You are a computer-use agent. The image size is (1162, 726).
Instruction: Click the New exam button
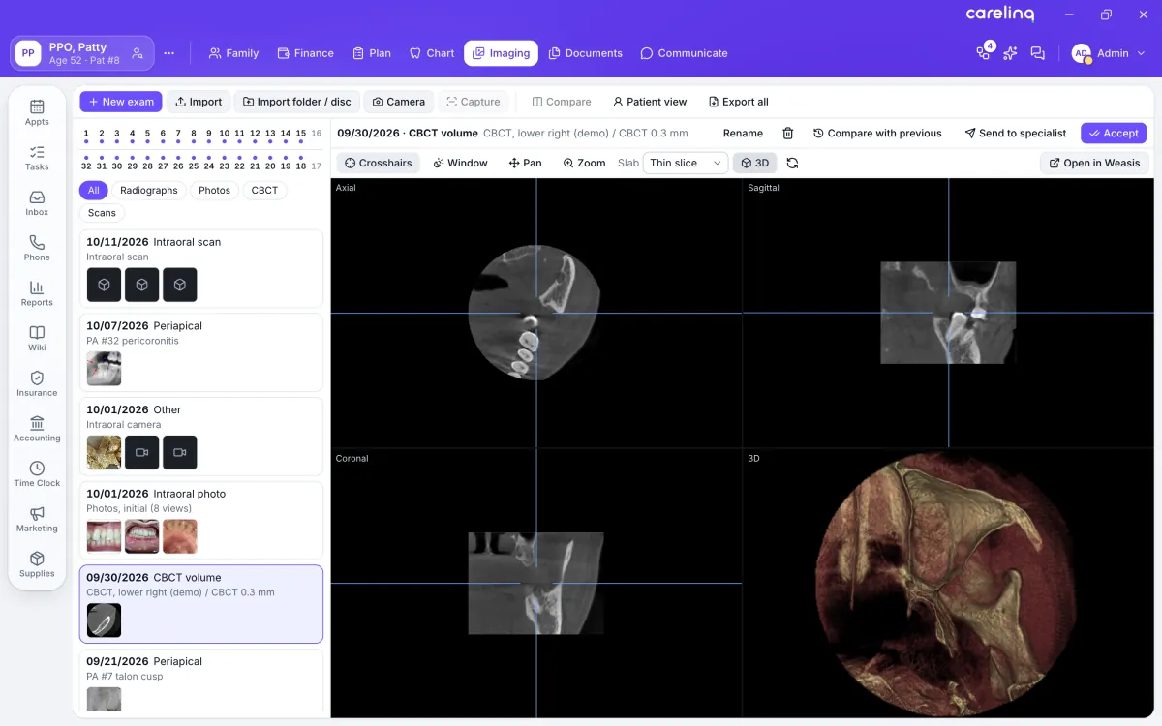tap(121, 102)
